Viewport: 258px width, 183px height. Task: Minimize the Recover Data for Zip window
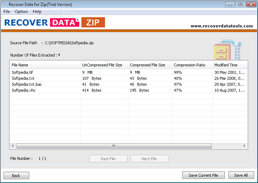coord(230,5)
